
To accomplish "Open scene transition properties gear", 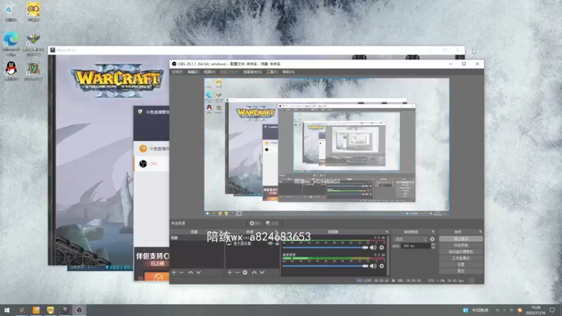I will 432,239.
